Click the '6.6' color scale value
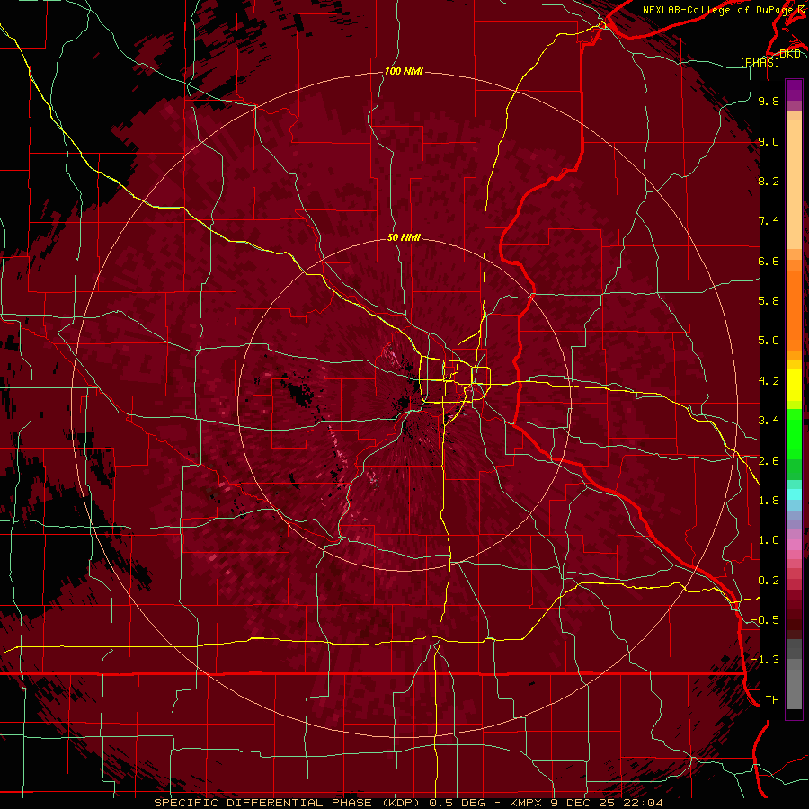Image resolution: width=809 pixels, height=809 pixels. 769,261
